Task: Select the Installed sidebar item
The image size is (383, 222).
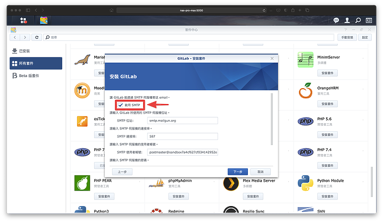Action: pos(36,51)
